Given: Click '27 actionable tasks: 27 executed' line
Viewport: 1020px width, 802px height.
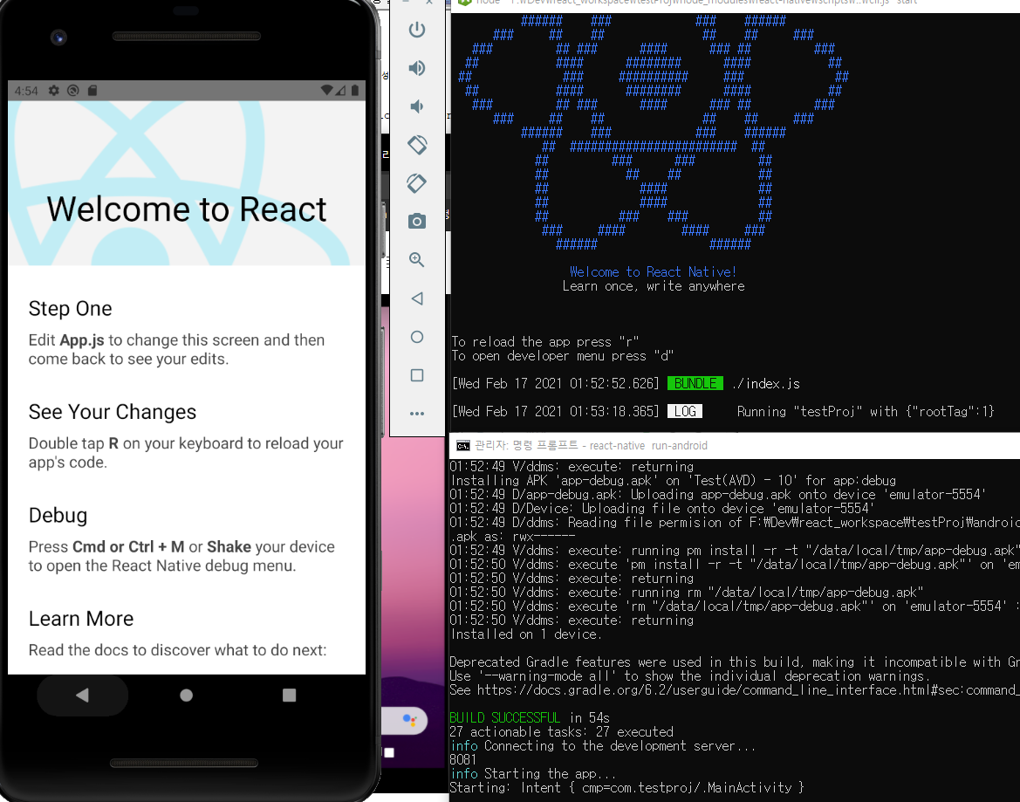Looking at the screenshot, I should [x=561, y=732].
